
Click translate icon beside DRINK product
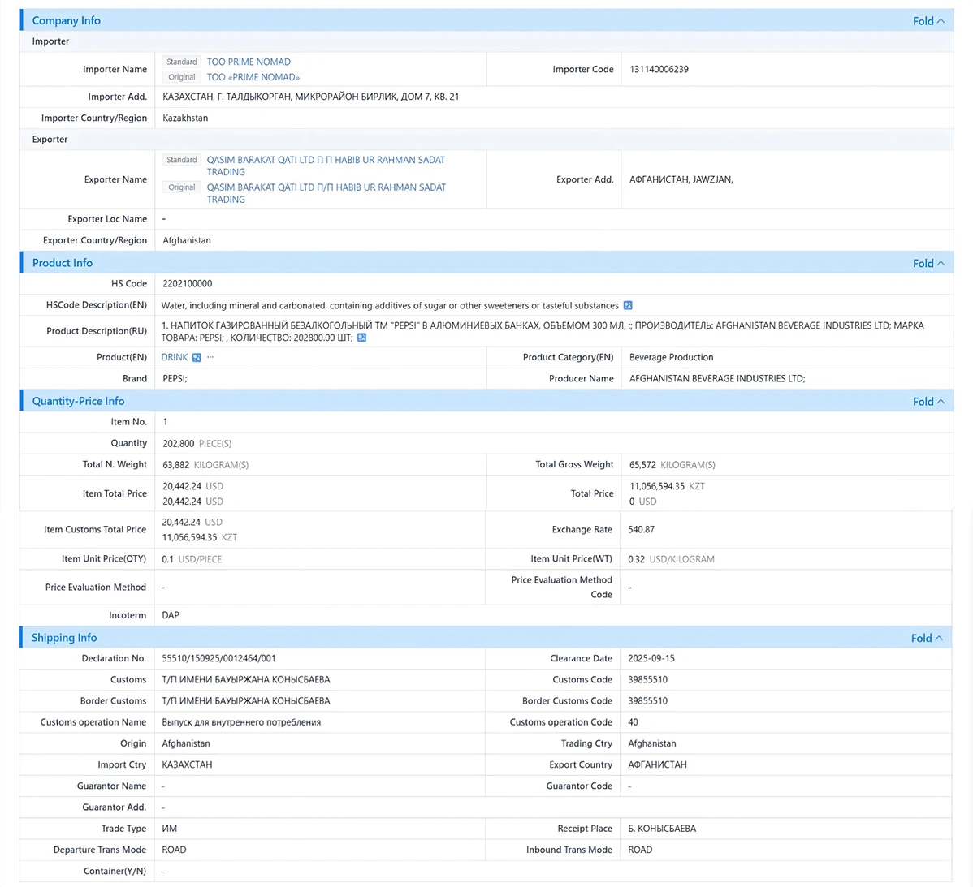click(197, 358)
